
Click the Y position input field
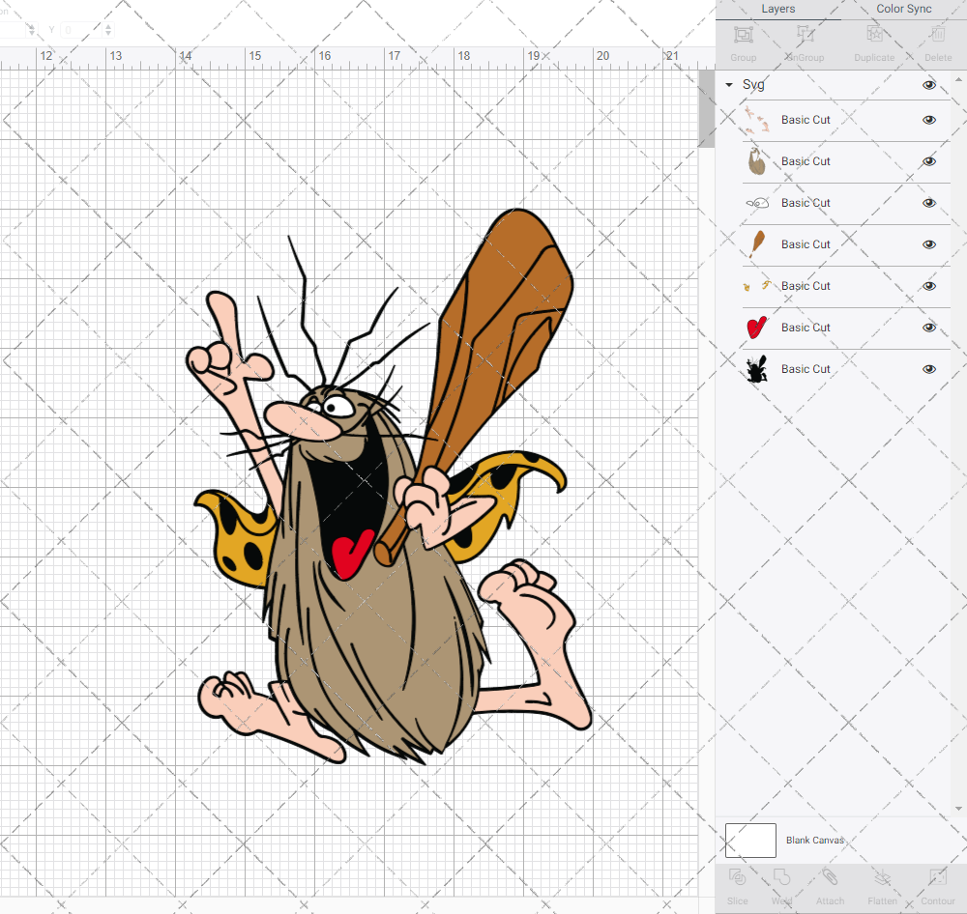point(81,30)
